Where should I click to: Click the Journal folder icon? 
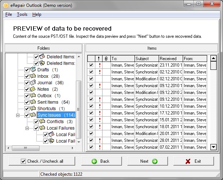[33, 82]
